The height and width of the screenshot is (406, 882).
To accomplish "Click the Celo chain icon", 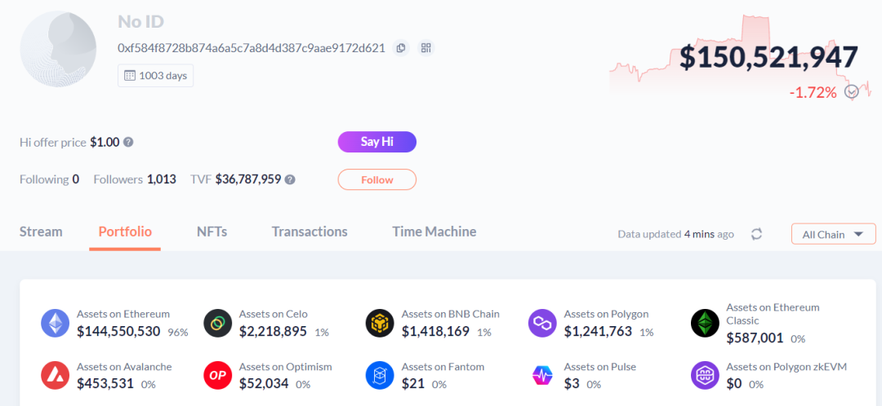I will 218,323.
